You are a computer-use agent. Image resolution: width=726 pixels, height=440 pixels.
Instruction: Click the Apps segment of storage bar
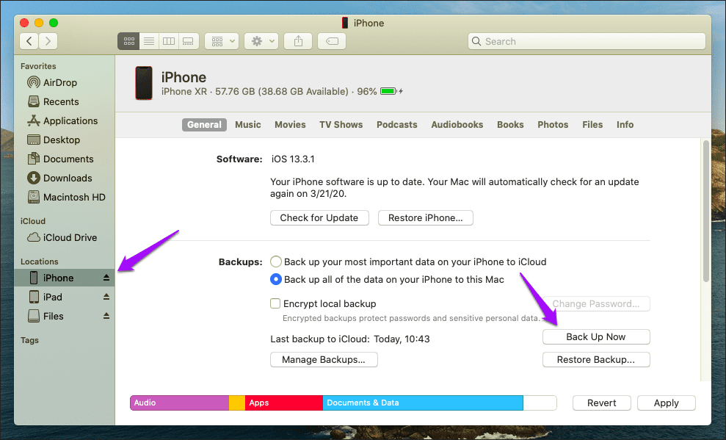click(284, 403)
